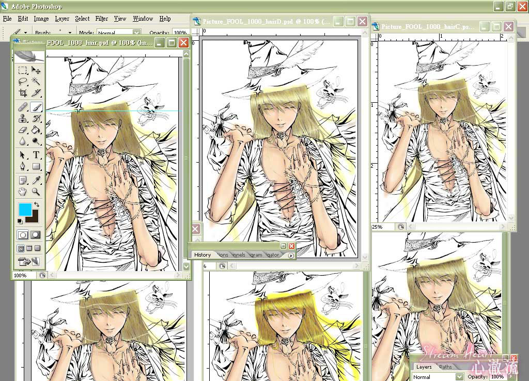Select the Brush tool in toolbox
The height and width of the screenshot is (381, 529).
(36, 107)
